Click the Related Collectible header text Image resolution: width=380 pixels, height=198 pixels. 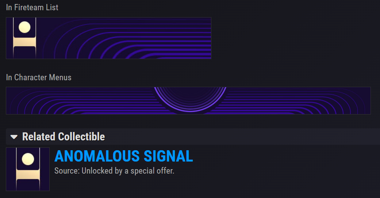click(64, 137)
